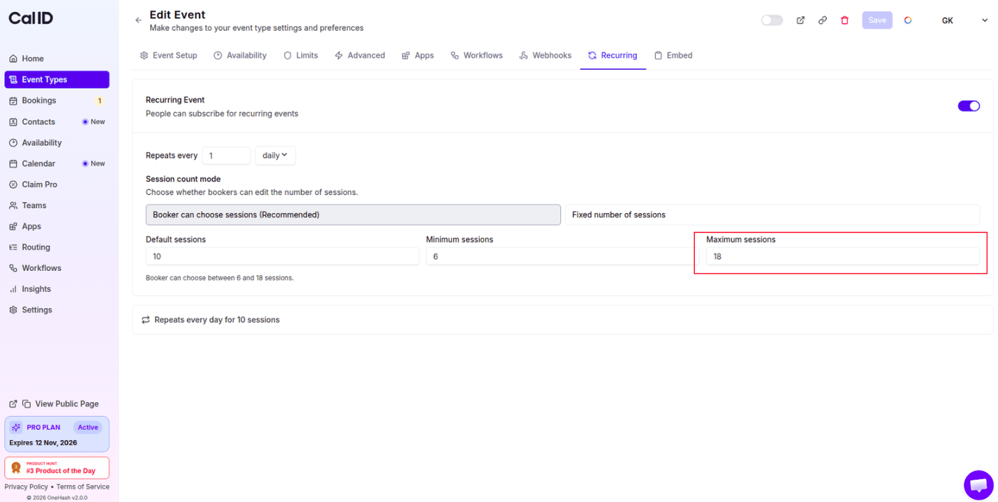Open the Embed tab

[x=673, y=55]
